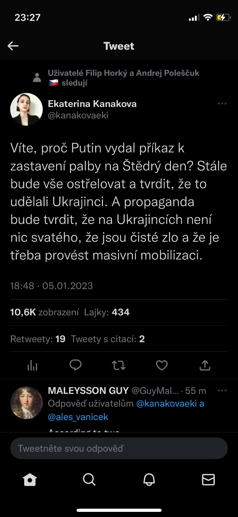Viewport: 238px width, 517px height.
Task: Retweet this tweet with the arrows icon
Action: click(119, 365)
